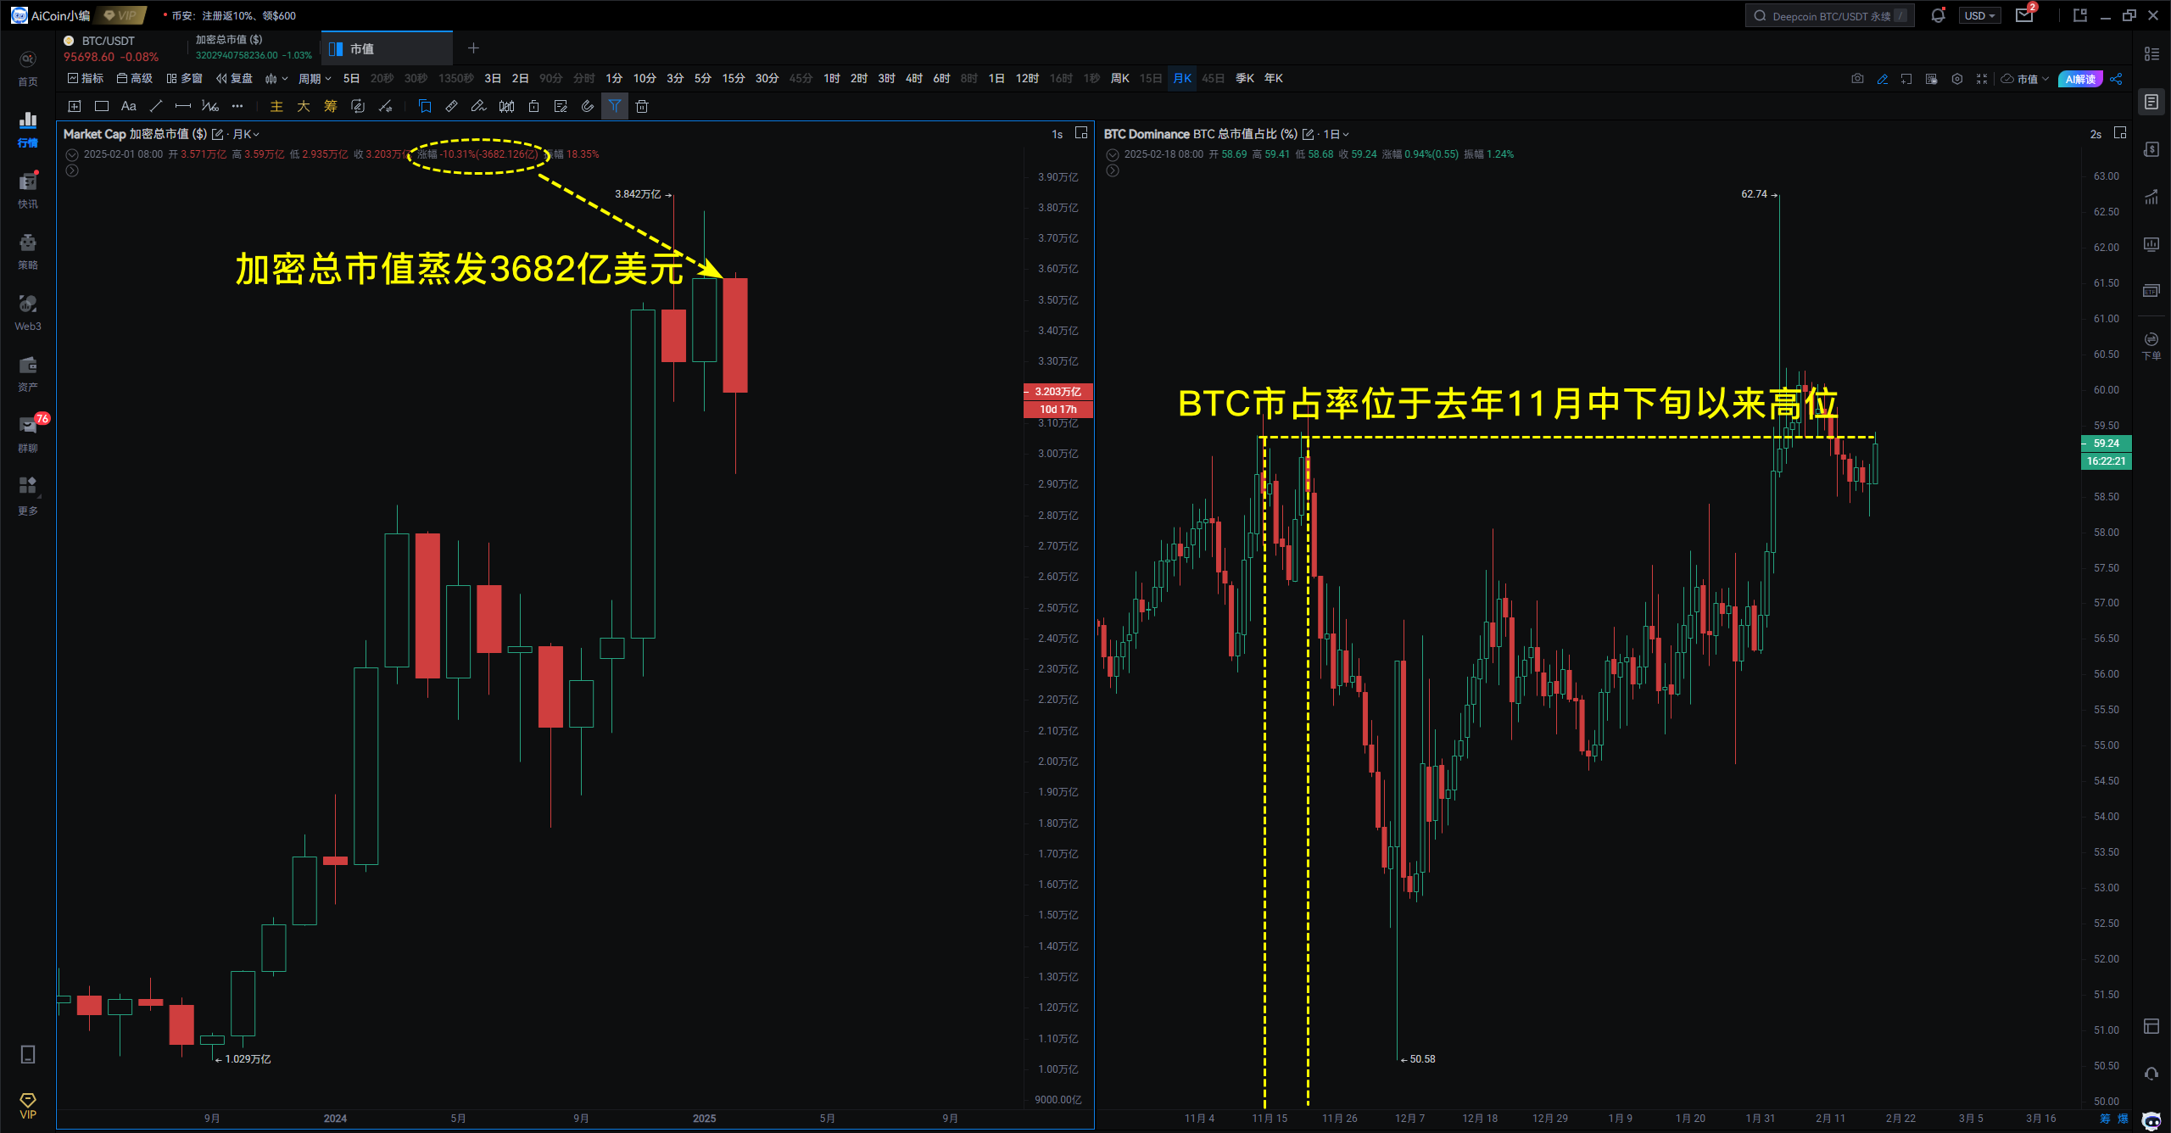Select the 周K weekly period

[x=1119, y=79]
